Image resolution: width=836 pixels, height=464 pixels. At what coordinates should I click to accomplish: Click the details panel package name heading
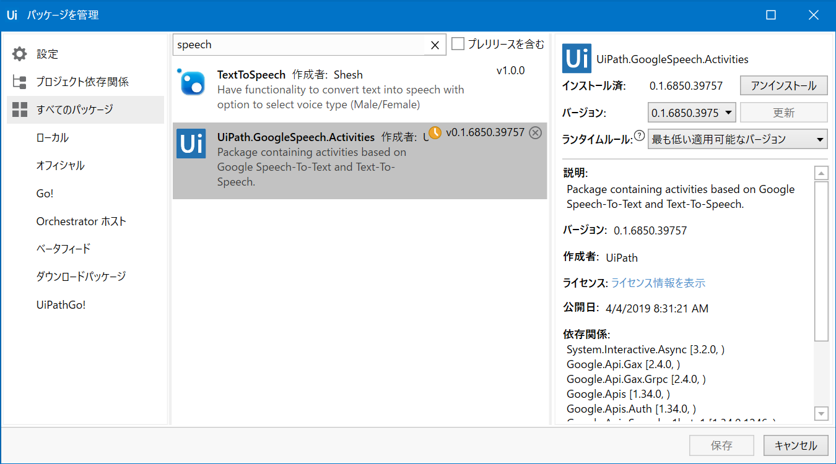click(x=673, y=59)
